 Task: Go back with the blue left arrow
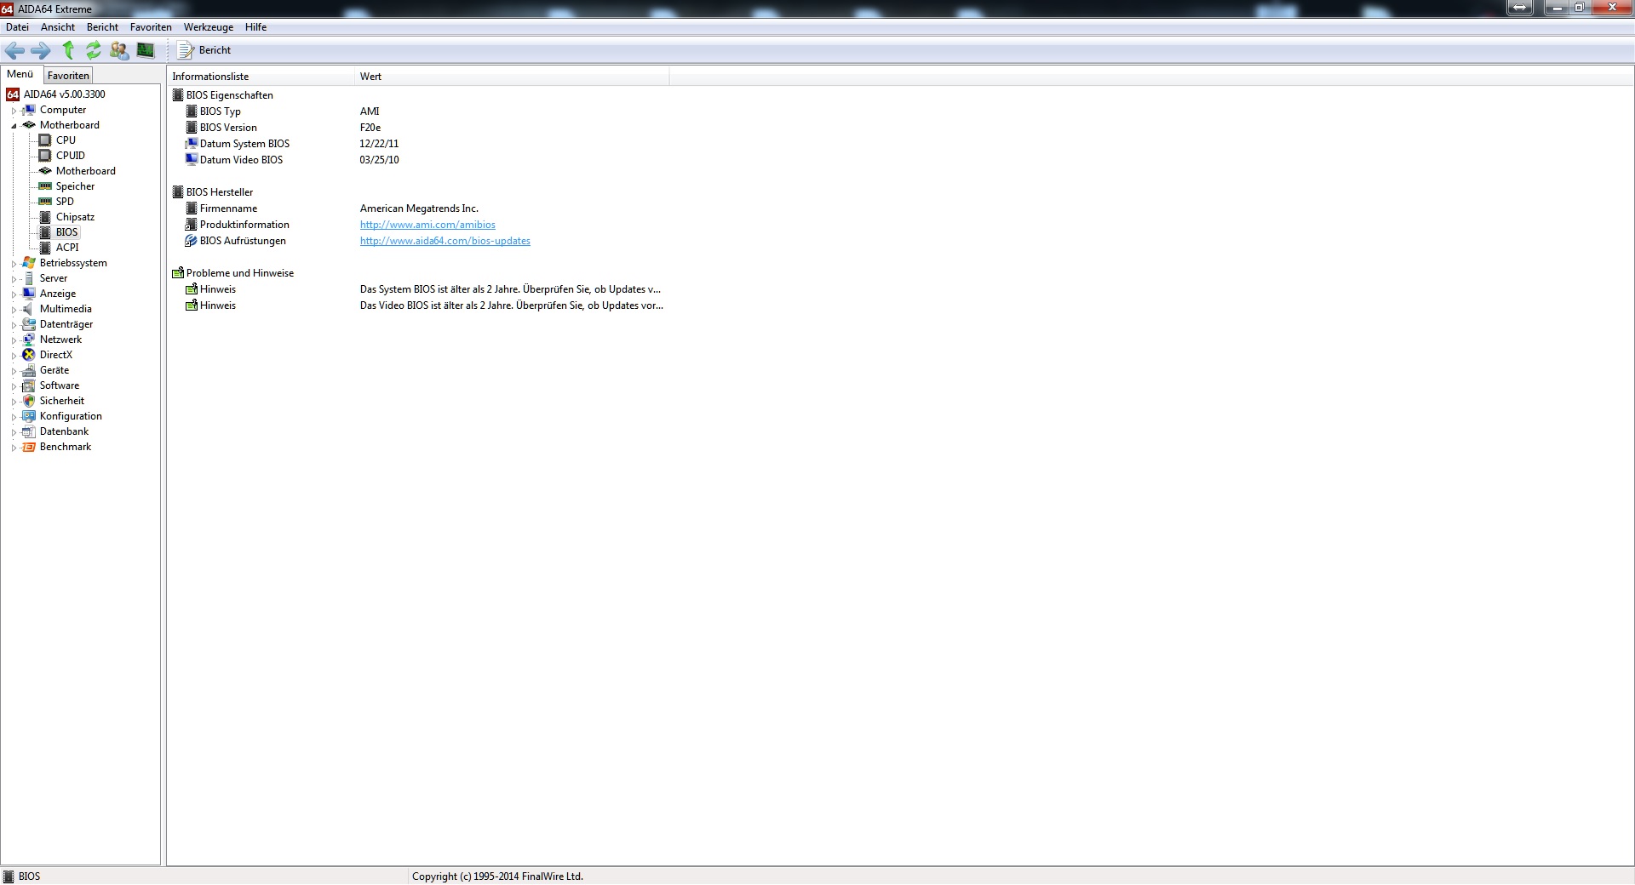14,50
